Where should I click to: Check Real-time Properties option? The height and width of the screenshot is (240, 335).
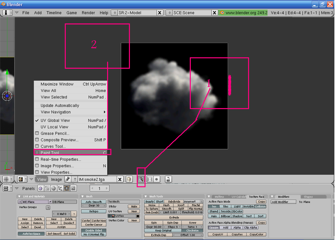37,159
